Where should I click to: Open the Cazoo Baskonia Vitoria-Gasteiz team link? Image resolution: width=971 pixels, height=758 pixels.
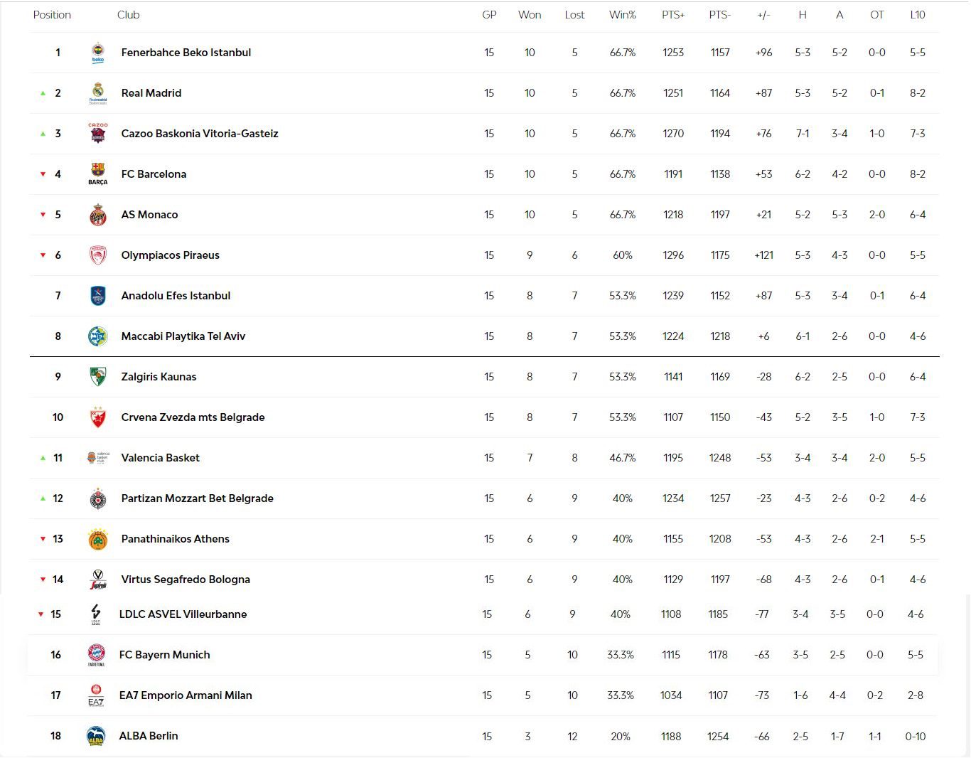(x=200, y=134)
